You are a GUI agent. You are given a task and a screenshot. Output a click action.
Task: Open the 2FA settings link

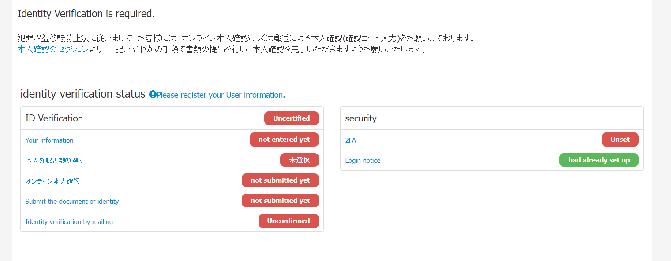351,140
